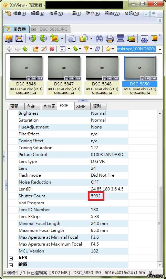The height and width of the screenshot is (279, 166).
Task: Select the DSC_5847 thumbnail
Action: [x=64, y=75]
